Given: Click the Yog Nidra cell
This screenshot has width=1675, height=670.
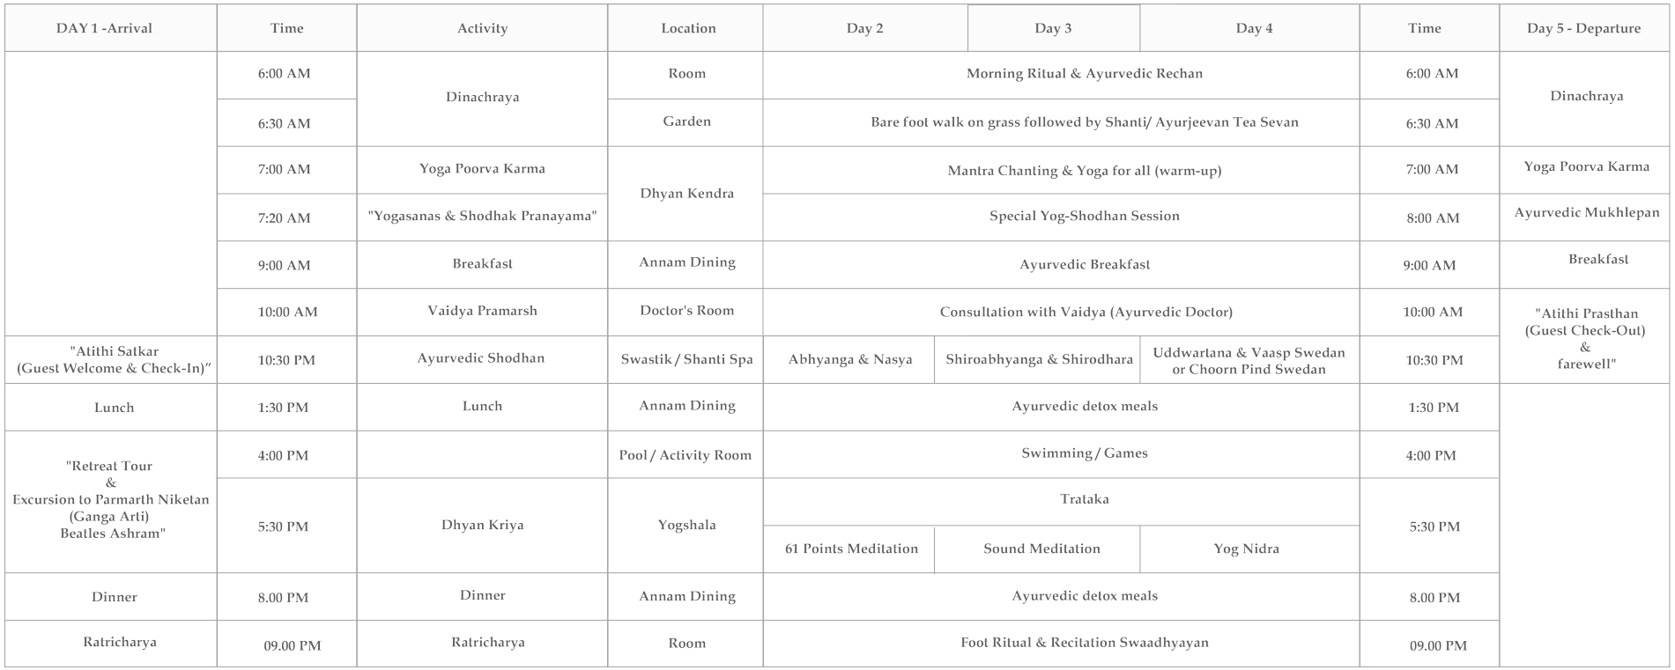Looking at the screenshot, I should coord(1246,549).
